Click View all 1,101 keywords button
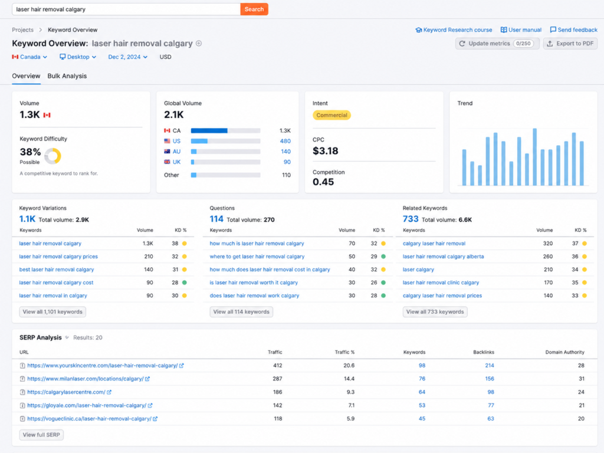604x453 pixels. tap(52, 311)
